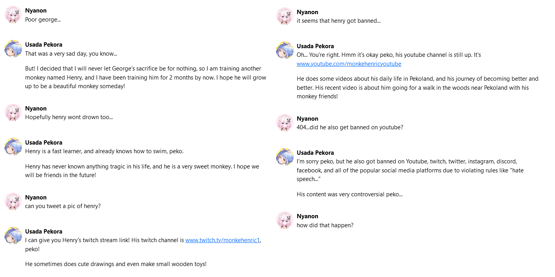Image resolution: width=555 pixels, height=277 pixels.
Task: Click Pekora's avatar beside "Henry is a fast learner"
Action: click(x=13, y=147)
